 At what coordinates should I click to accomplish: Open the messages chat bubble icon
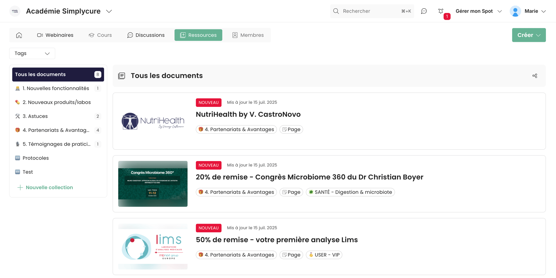(424, 11)
